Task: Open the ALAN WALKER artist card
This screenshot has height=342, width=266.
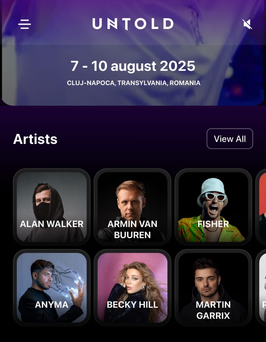Action: (x=52, y=207)
